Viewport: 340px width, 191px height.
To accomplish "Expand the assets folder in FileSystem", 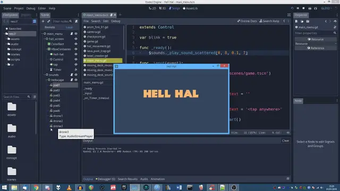I will tap(6, 39).
